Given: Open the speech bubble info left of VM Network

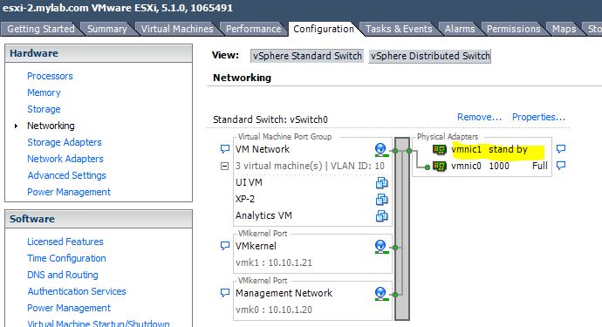Looking at the screenshot, I should 225,149.
